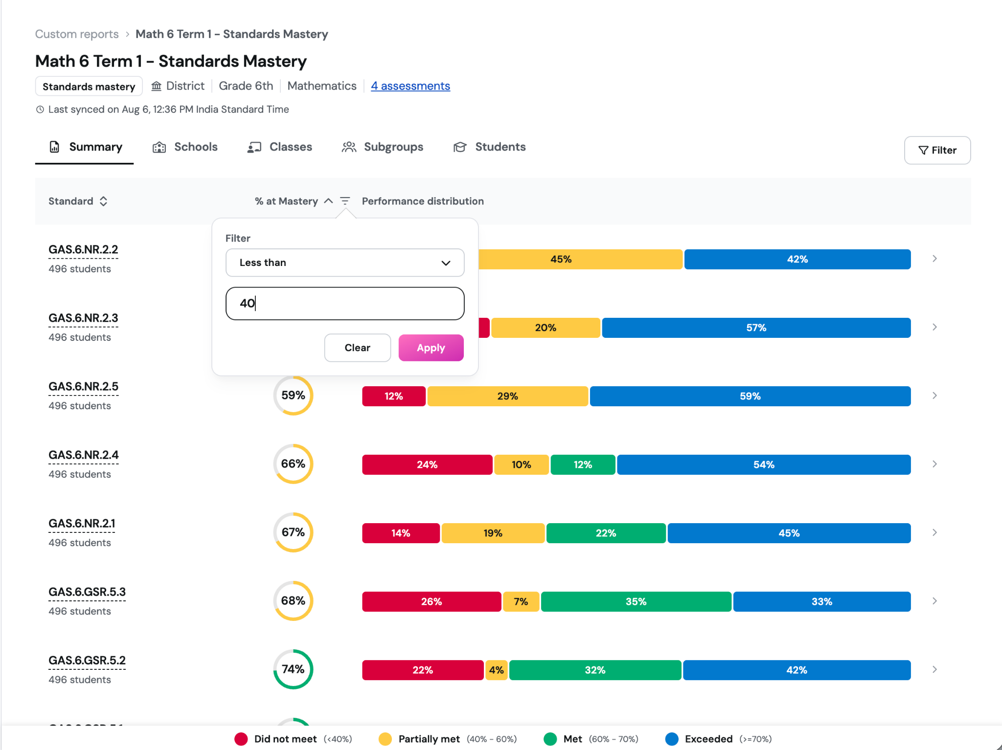Apply the mastery filter
This screenshot has height=750, width=1002.
click(431, 348)
